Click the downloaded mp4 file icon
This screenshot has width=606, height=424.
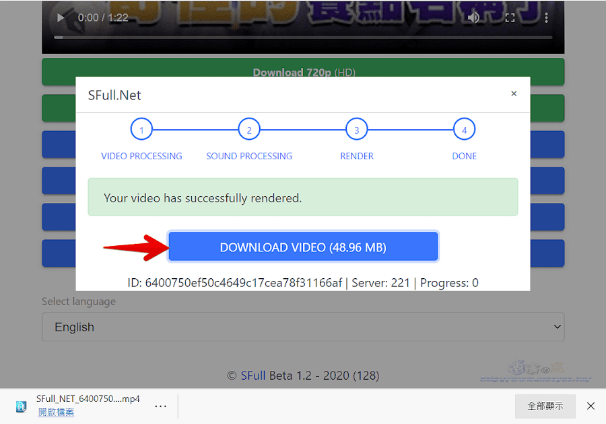[x=21, y=406]
